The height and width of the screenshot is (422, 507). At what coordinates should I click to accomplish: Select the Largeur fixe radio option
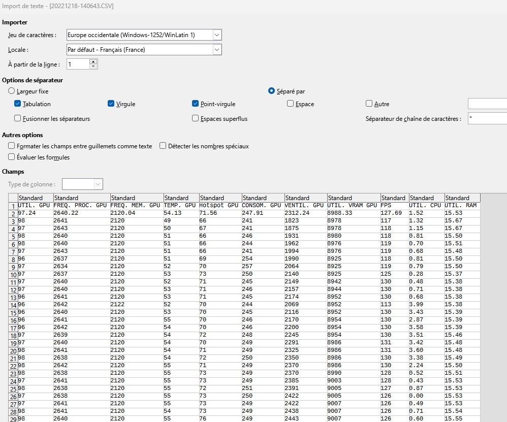pyautogui.click(x=12, y=91)
